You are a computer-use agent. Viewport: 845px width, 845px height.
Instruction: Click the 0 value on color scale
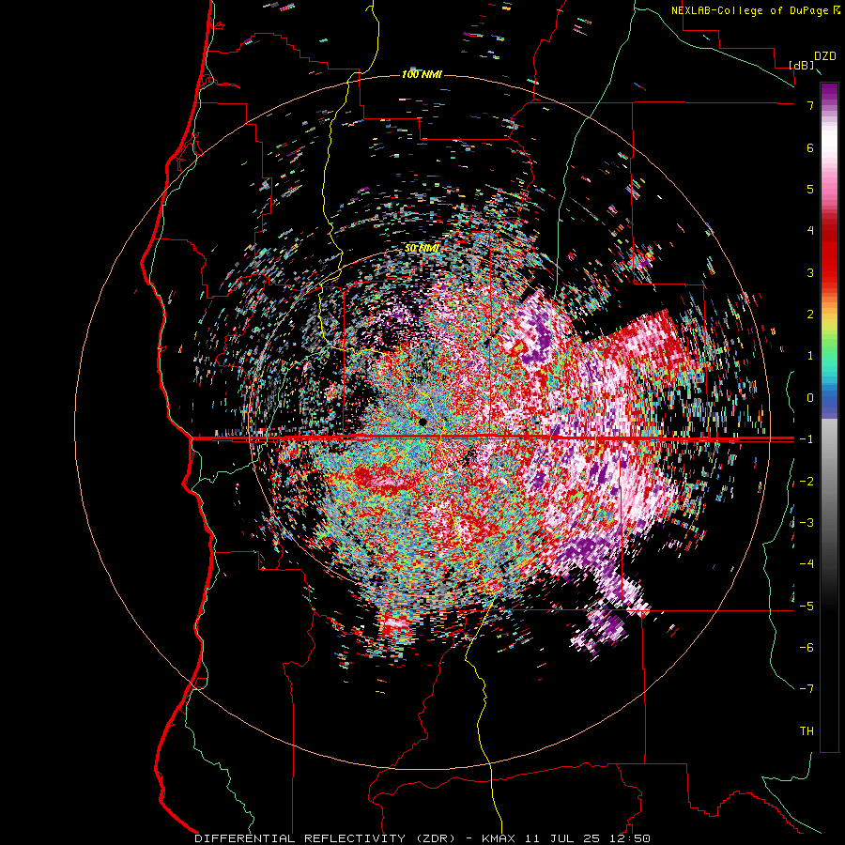pyautogui.click(x=810, y=398)
